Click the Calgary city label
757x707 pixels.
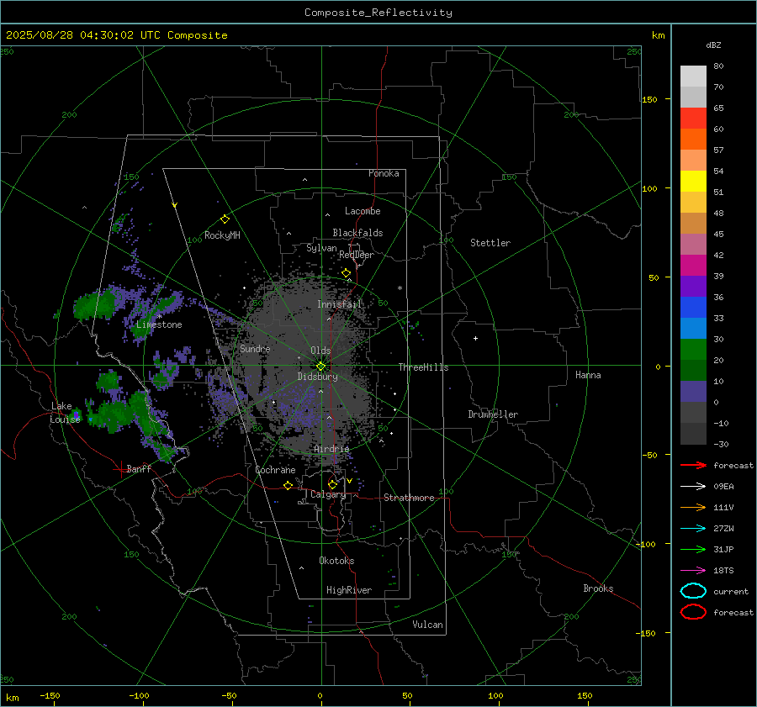coord(328,494)
